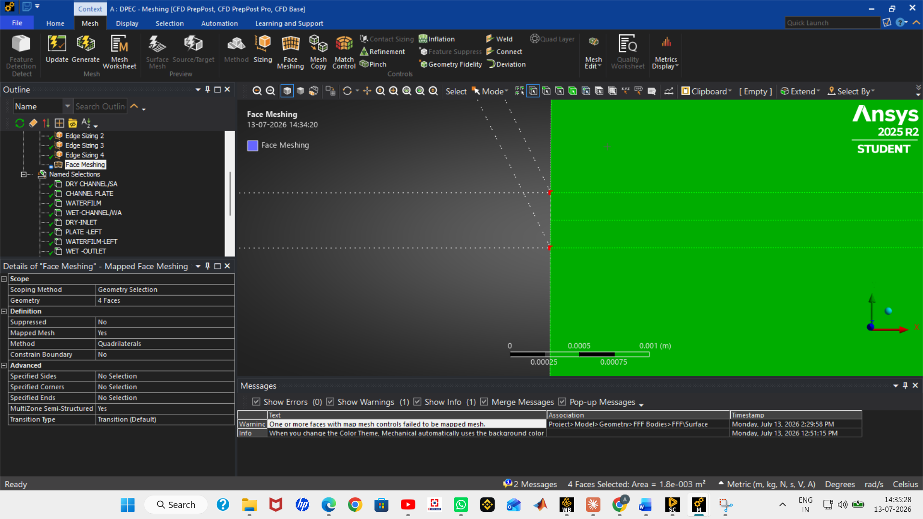The image size is (923, 519).
Task: Open the File menu
Action: 17,23
